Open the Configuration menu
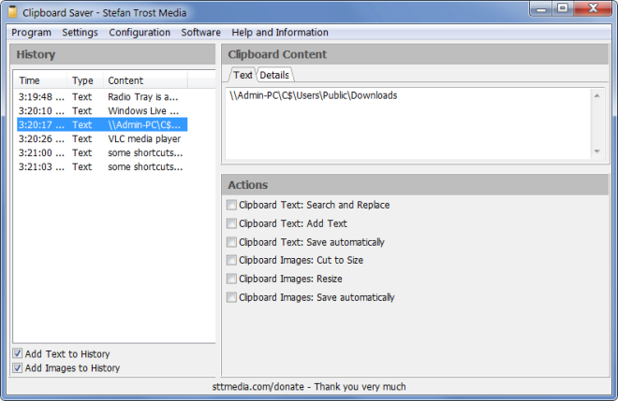618x401 pixels. (x=140, y=33)
